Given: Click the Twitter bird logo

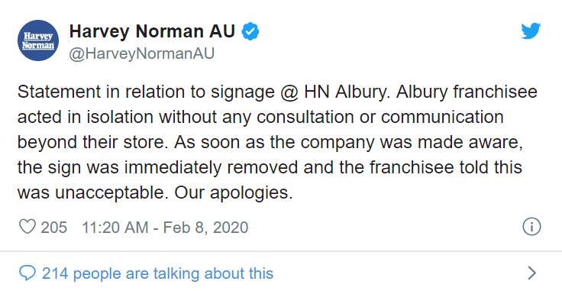Looking at the screenshot, I should click(531, 31).
